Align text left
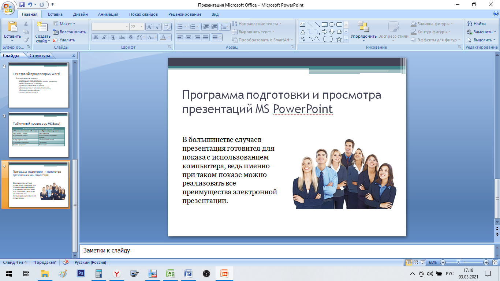Viewport: 500px width, 281px height. click(180, 37)
